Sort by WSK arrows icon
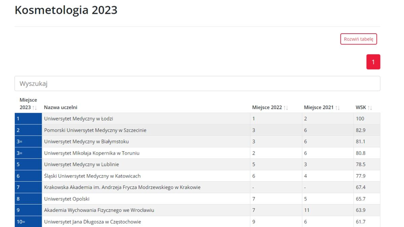This screenshot has height=227, width=404. [370, 108]
